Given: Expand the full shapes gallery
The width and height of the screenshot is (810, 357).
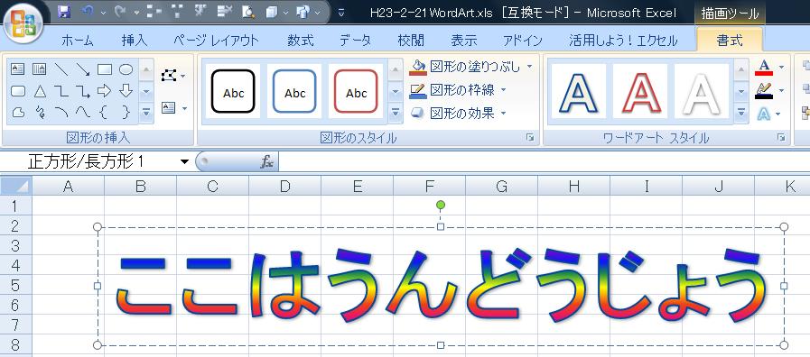Looking at the screenshot, I should click(146, 112).
